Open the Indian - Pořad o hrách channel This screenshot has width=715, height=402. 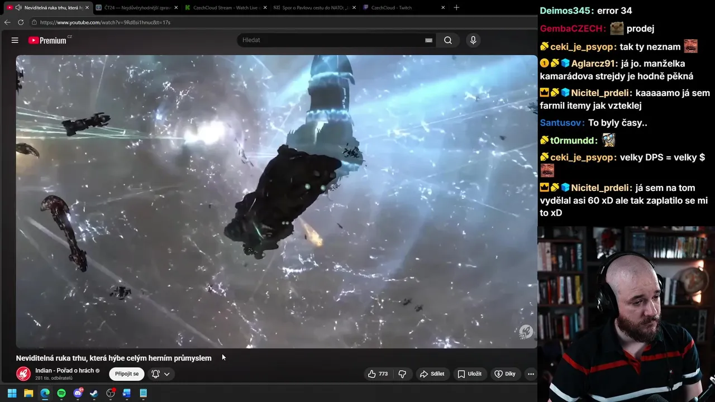point(64,371)
